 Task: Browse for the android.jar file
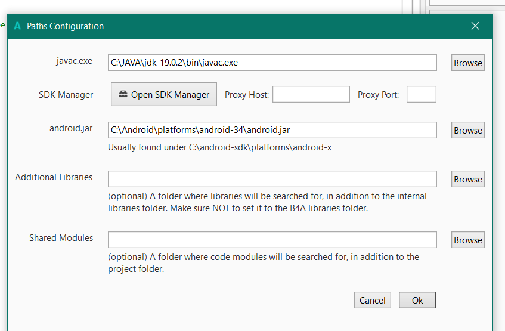pyautogui.click(x=467, y=130)
